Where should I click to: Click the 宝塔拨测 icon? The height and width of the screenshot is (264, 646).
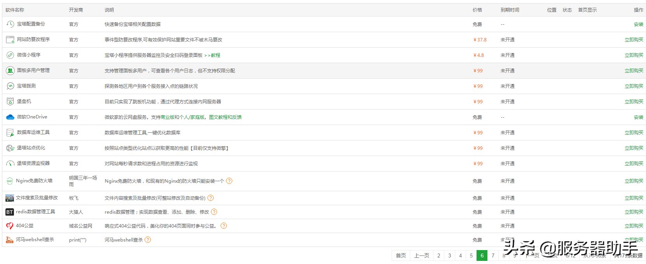click(x=10, y=86)
